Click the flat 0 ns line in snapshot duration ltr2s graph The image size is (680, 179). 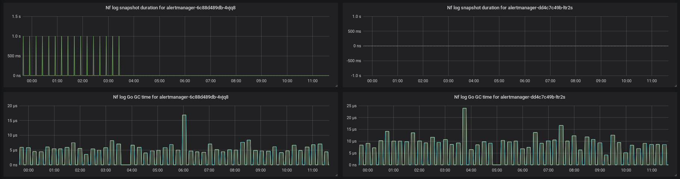pyautogui.click(x=515, y=46)
